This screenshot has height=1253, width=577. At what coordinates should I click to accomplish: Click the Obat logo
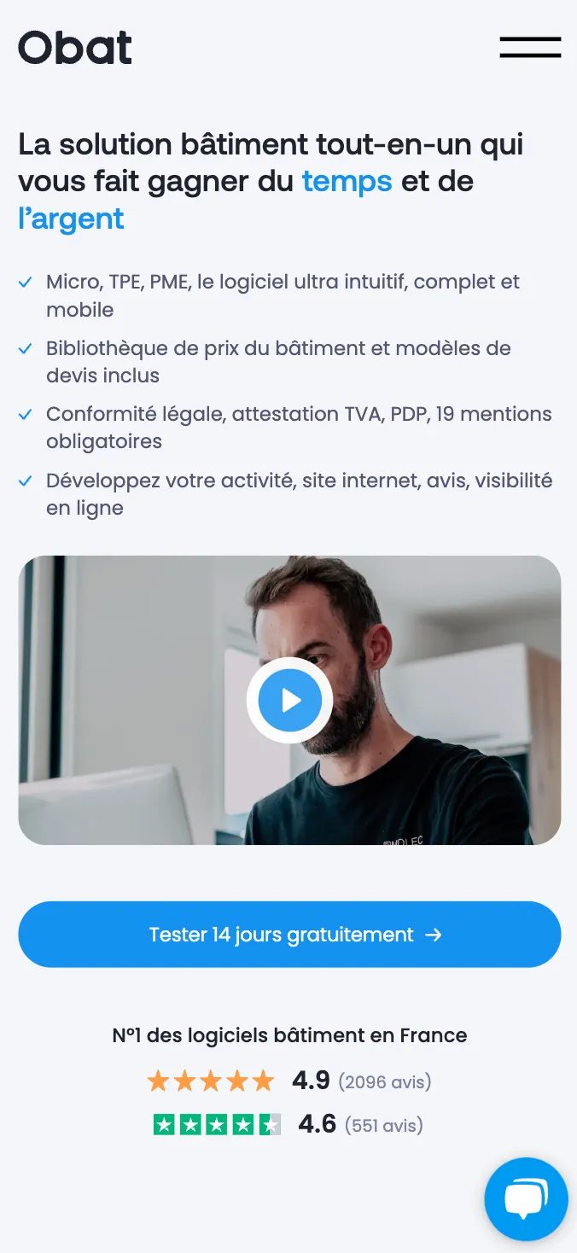(75, 48)
